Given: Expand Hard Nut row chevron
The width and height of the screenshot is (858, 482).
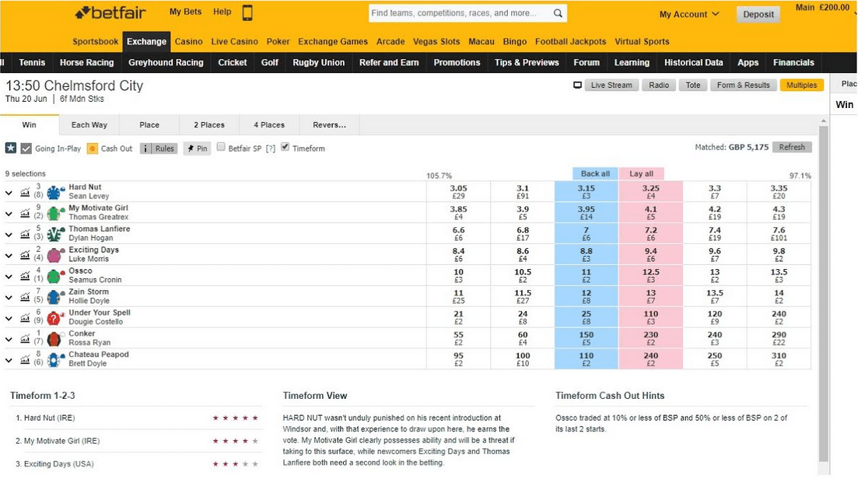Looking at the screenshot, I should [9, 193].
